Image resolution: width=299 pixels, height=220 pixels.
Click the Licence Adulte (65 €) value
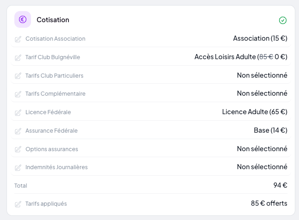tap(255, 112)
